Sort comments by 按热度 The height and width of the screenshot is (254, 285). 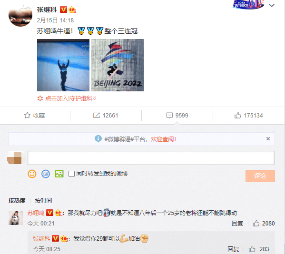(17, 201)
